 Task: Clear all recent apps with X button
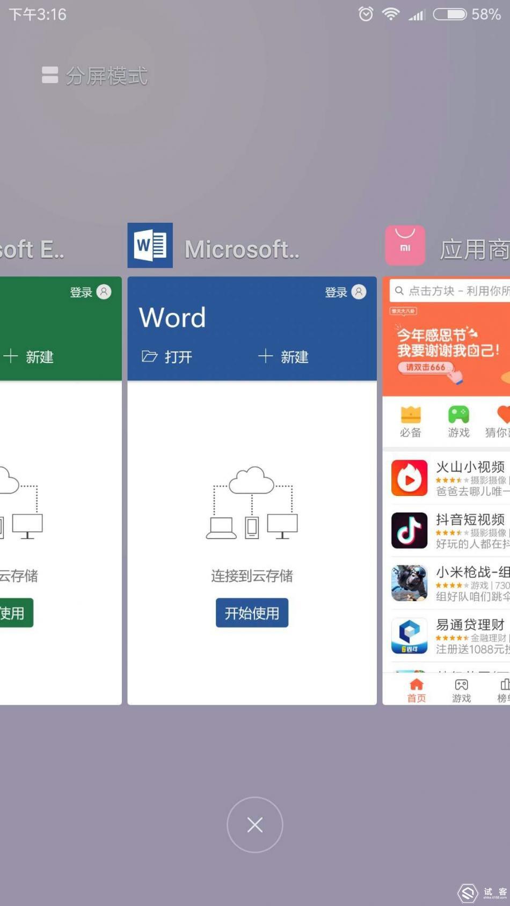[x=255, y=824]
